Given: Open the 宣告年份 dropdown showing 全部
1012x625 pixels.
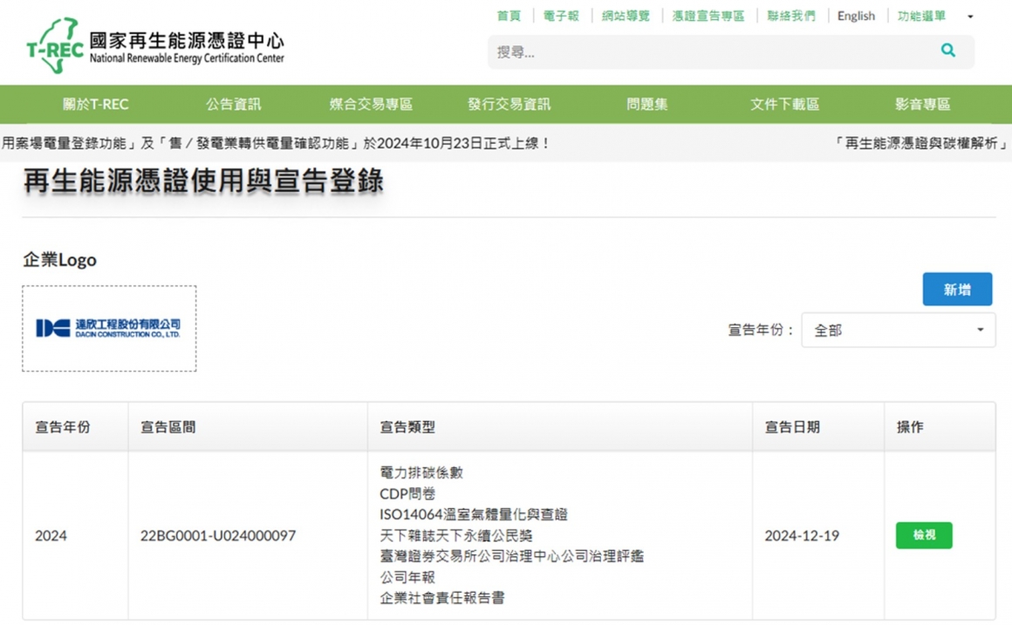Looking at the screenshot, I should pos(898,331).
